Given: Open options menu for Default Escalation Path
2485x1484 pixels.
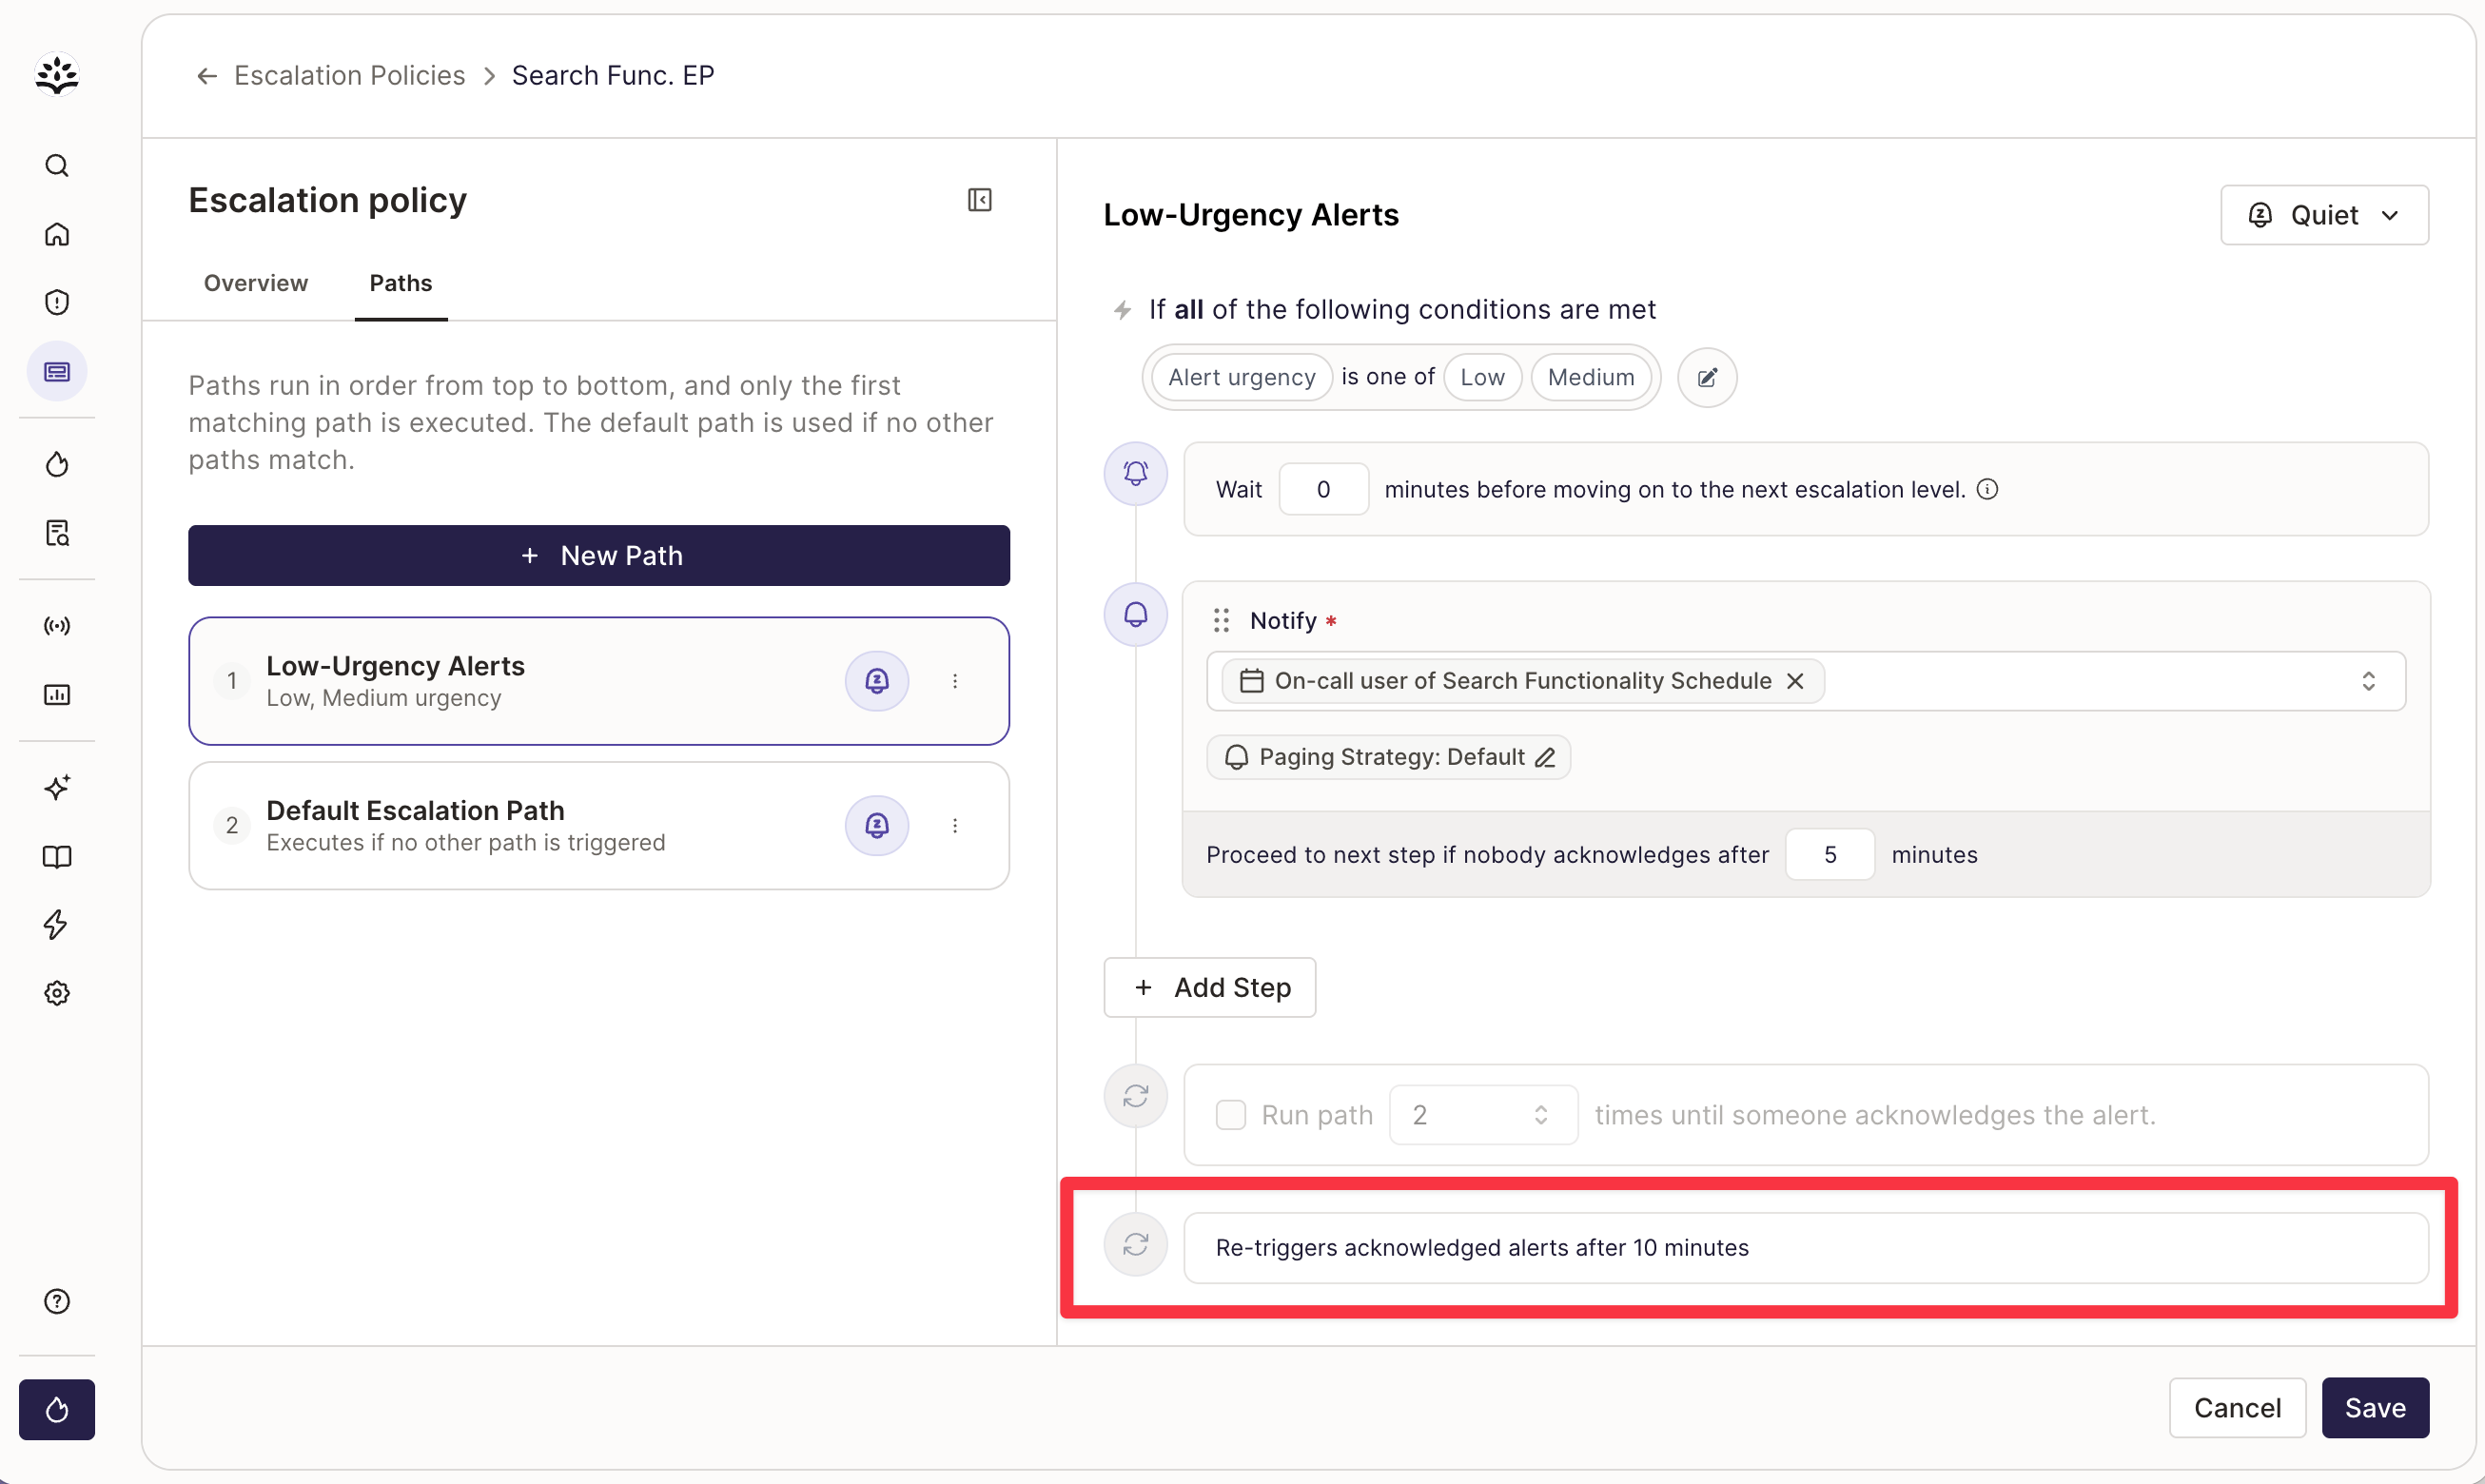Looking at the screenshot, I should [955, 826].
